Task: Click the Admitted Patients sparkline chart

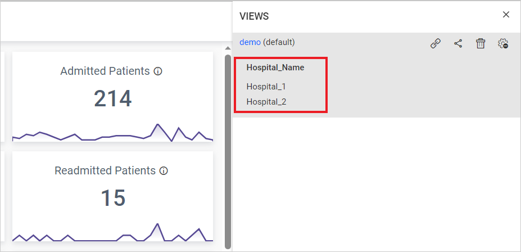Action: (x=112, y=133)
